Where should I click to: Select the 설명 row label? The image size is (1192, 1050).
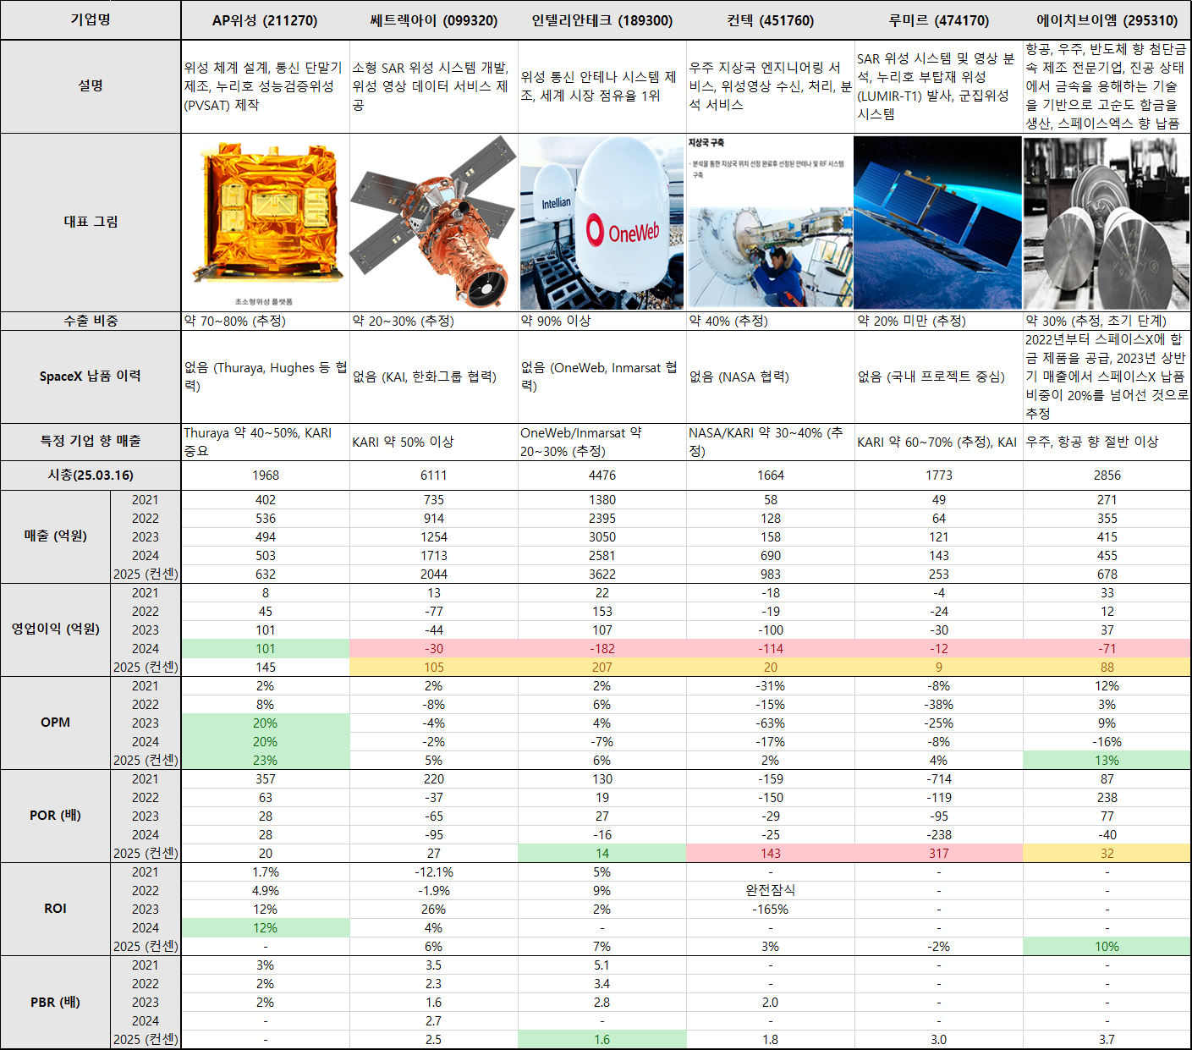tap(91, 86)
